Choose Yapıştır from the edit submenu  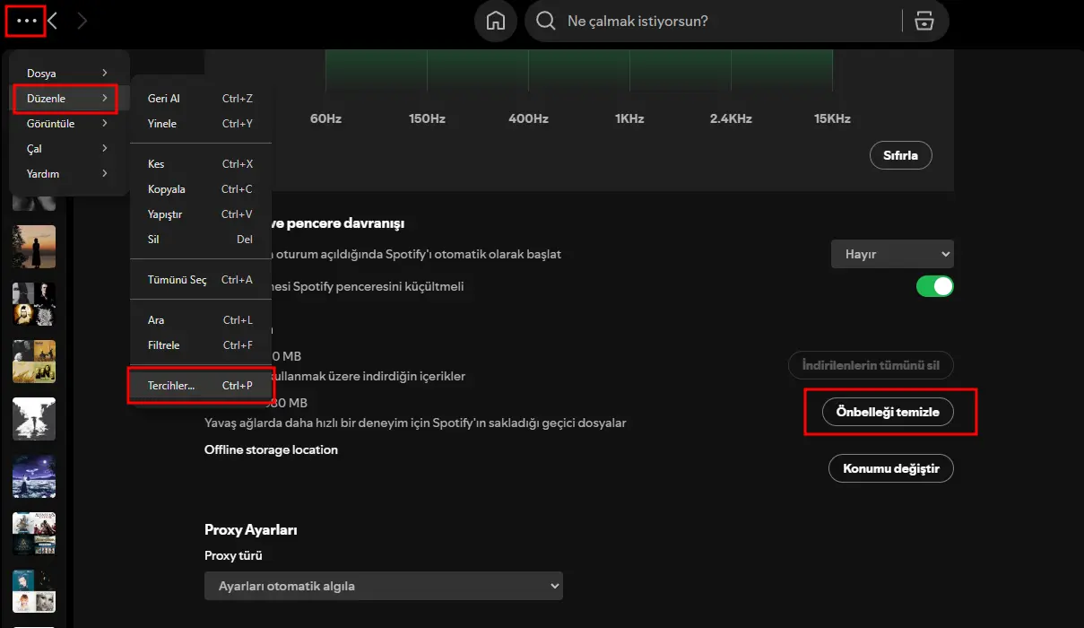200,214
